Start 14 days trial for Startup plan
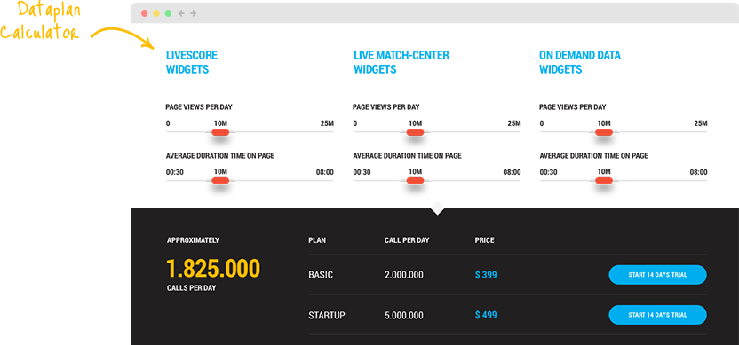Screen dimensions: 739x345 (657, 315)
